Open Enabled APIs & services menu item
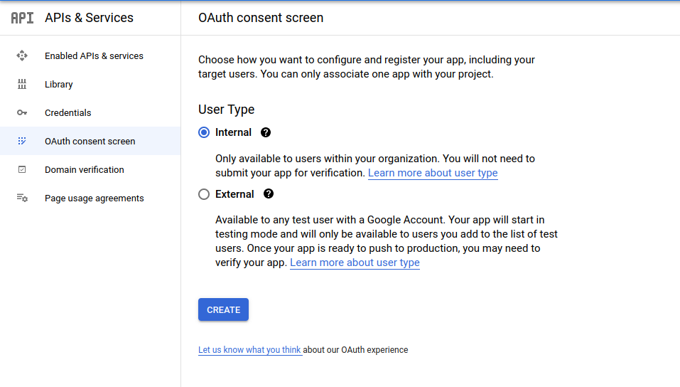Viewport: 680px width, 387px height. (90, 55)
